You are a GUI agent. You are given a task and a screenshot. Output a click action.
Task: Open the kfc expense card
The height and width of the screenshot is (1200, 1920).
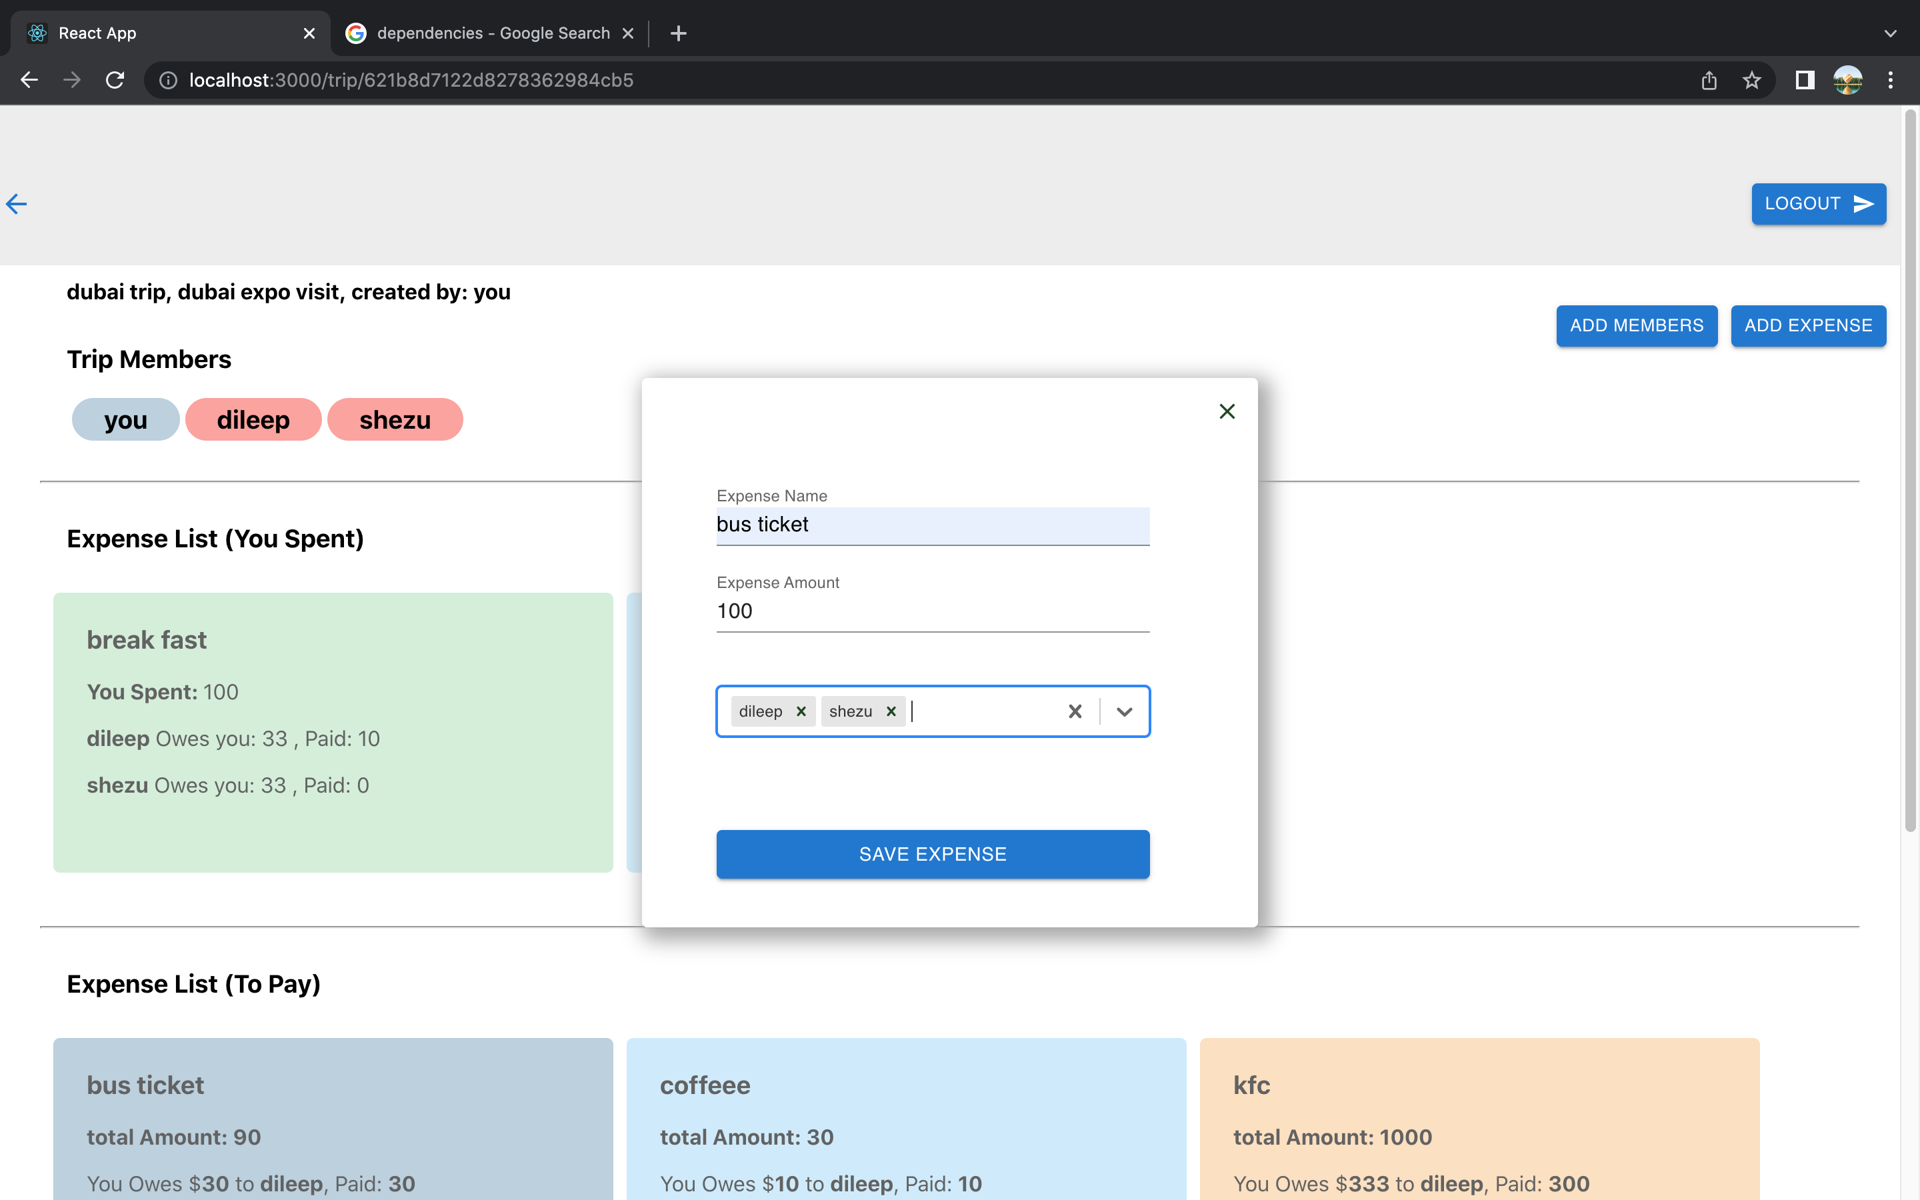[x=1480, y=1119]
